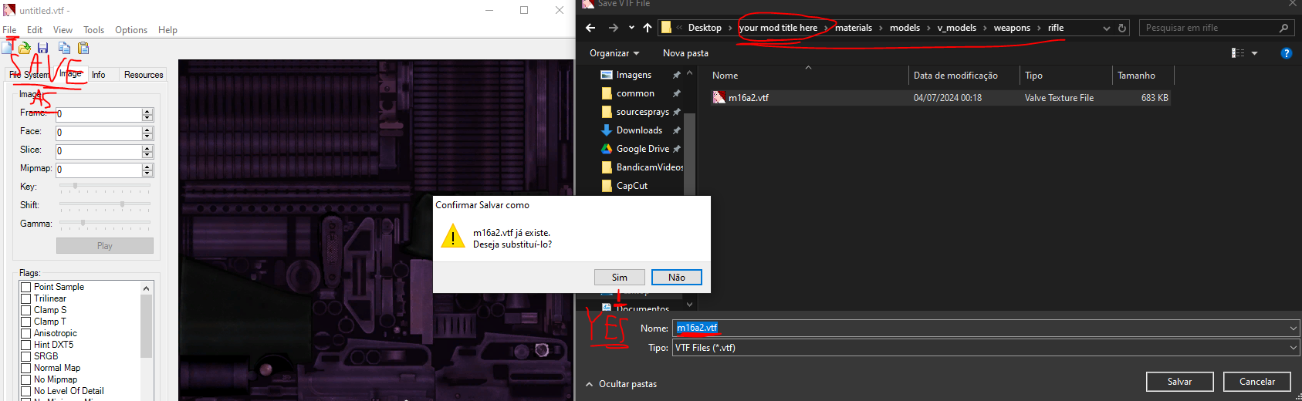Click Não to cancel overwrite
1302x401 pixels.
(677, 278)
